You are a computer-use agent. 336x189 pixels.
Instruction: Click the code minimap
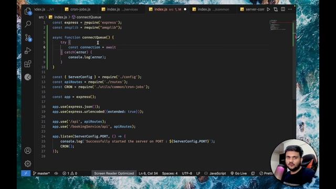tap(280, 25)
